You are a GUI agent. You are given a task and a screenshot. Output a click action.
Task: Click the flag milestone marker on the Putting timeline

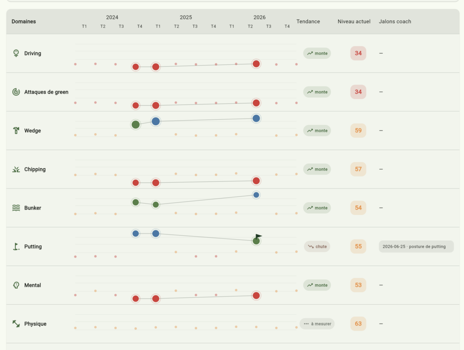pos(258,236)
